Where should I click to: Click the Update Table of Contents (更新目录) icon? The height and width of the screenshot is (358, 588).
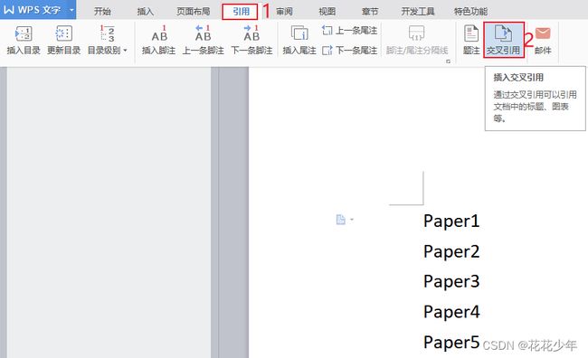tap(63, 33)
